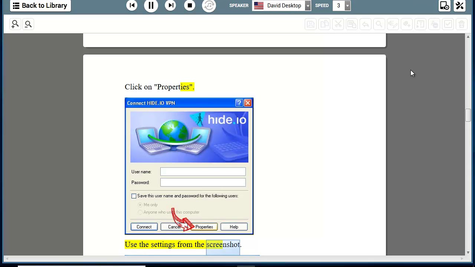The width and height of the screenshot is (475, 267).
Task: Tick the Save this user name checkbox
Action: [x=134, y=196]
